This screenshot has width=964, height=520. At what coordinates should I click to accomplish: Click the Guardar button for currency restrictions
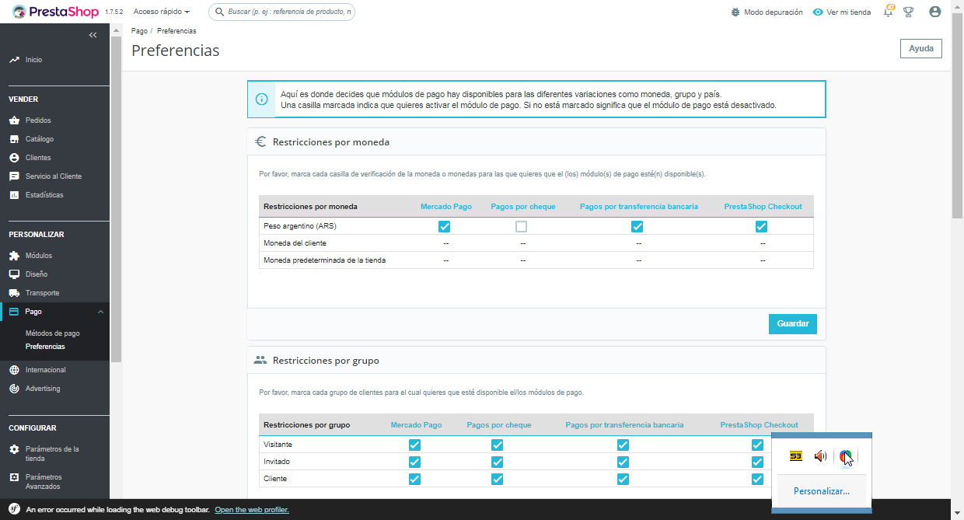tap(793, 324)
